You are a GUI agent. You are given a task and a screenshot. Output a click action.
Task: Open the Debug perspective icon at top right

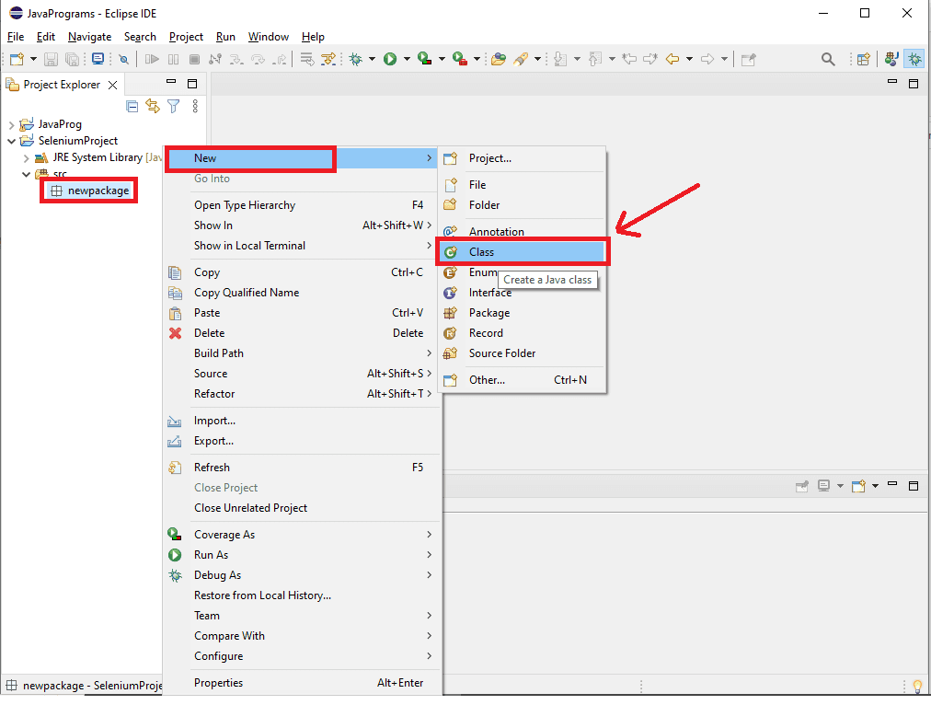pyautogui.click(x=914, y=59)
